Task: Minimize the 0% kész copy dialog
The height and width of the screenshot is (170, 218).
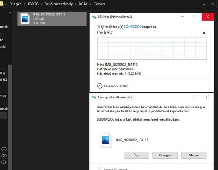Action: click(x=183, y=17)
